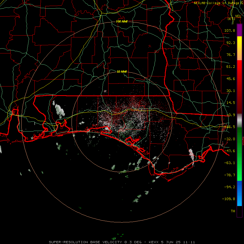244x244 pixels.
Task: Click the 50 NMI range ring label
Action: 122,72
